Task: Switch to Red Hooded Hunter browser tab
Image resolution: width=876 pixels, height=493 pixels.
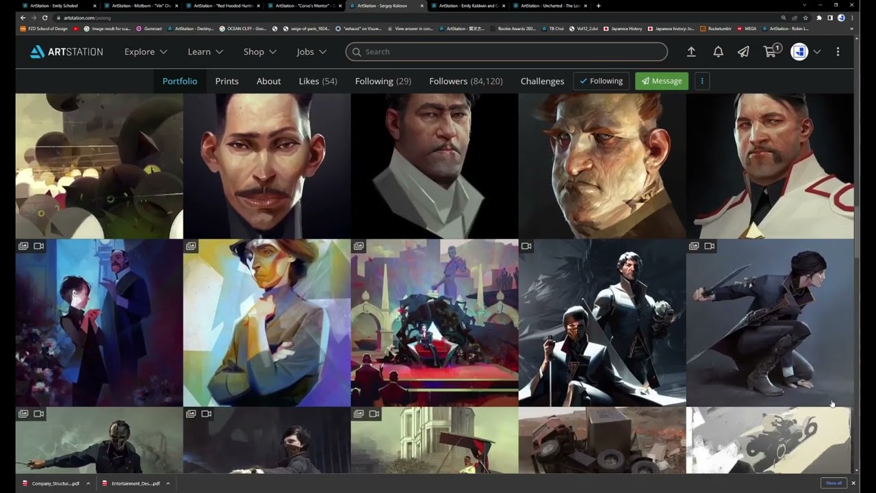Action: tap(222, 5)
